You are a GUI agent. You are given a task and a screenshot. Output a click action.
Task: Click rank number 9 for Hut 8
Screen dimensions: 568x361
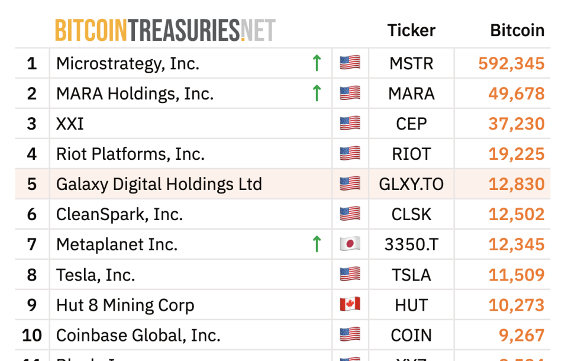[x=32, y=305]
